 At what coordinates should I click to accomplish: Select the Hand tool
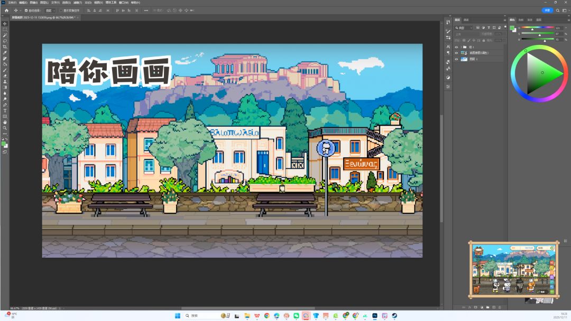click(x=5, y=122)
